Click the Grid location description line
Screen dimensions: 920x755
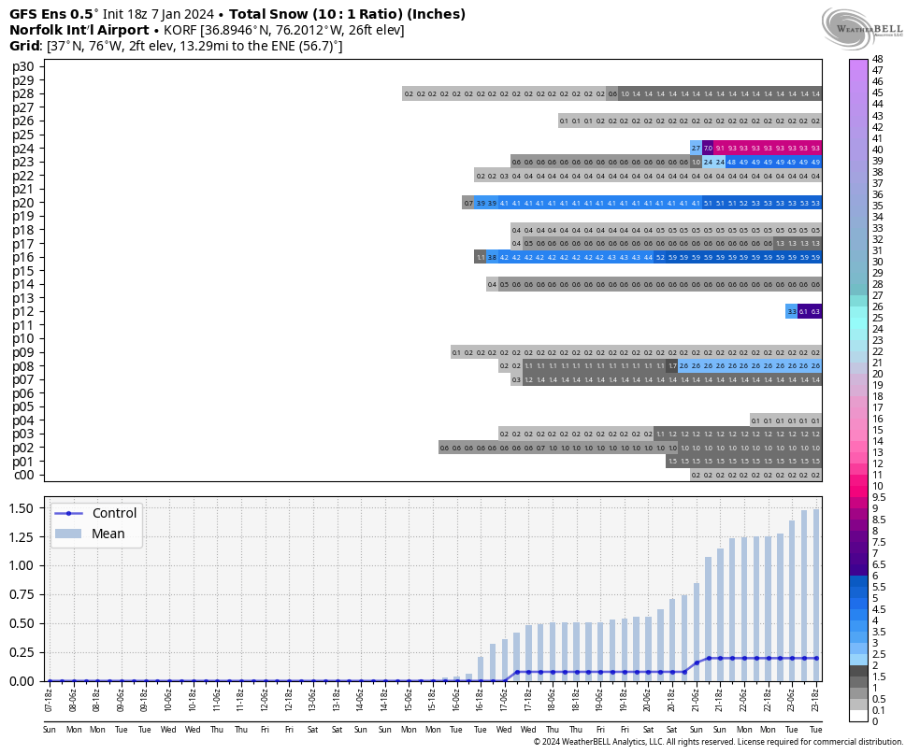tap(176, 46)
